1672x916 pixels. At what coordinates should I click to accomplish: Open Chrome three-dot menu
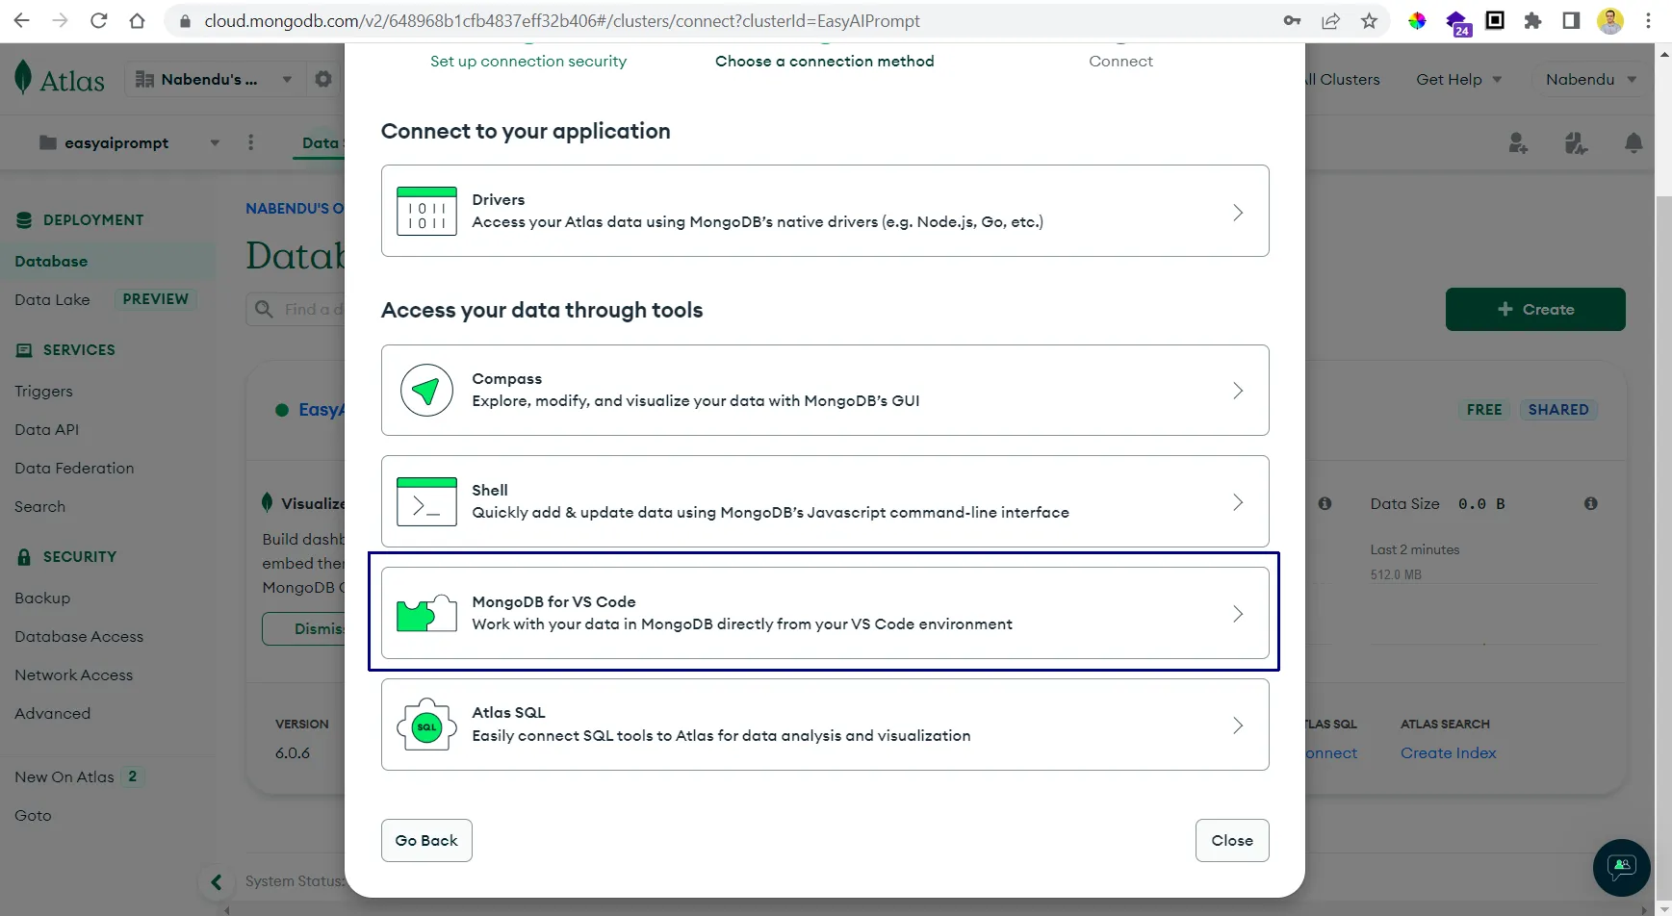pyautogui.click(x=1648, y=20)
